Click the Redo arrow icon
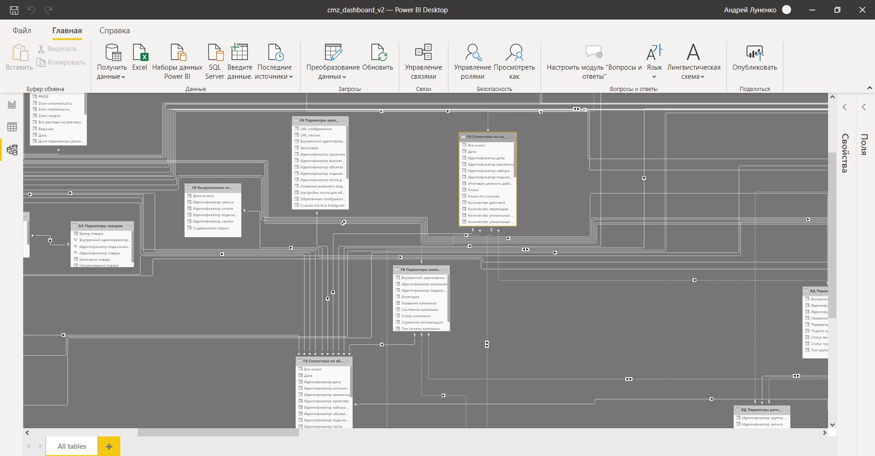The height and width of the screenshot is (456, 875). coord(48,10)
